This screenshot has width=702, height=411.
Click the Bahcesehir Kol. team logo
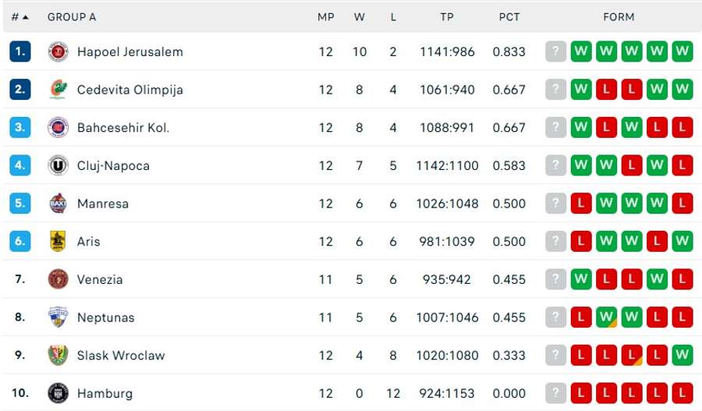(58, 128)
